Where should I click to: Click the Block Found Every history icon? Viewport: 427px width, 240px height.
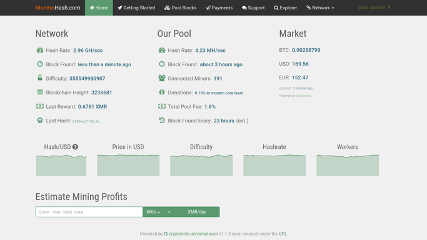(x=162, y=120)
